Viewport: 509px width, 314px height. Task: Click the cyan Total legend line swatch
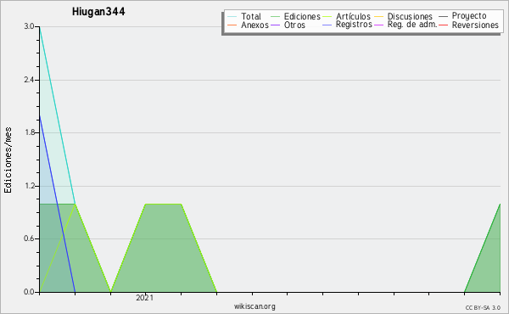point(232,17)
